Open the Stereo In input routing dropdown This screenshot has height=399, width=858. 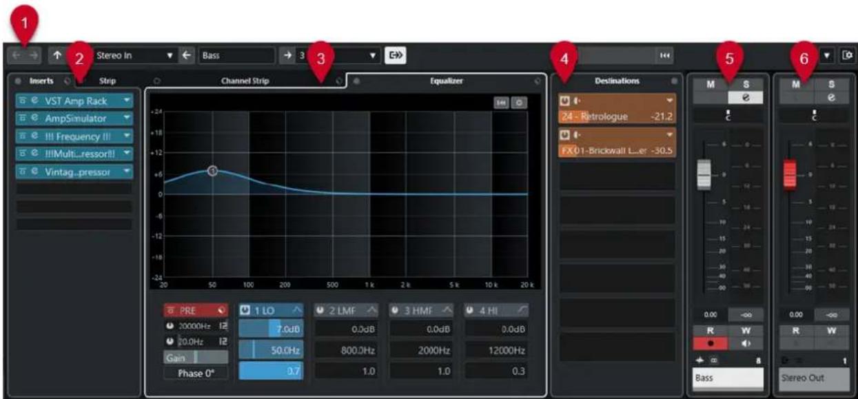point(170,55)
